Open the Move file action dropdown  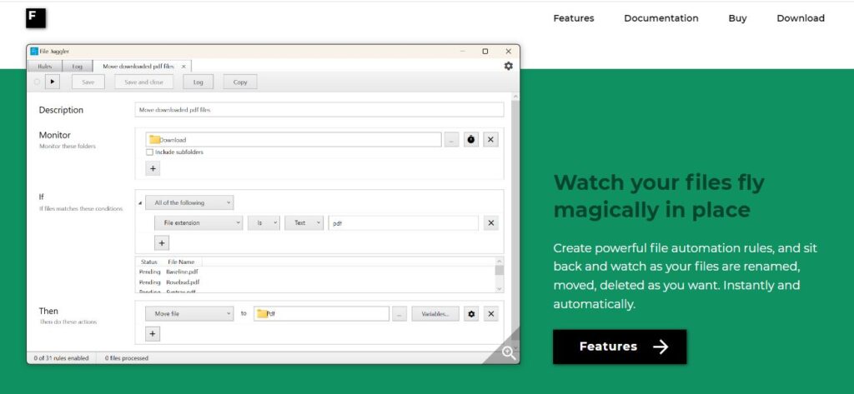tap(189, 314)
